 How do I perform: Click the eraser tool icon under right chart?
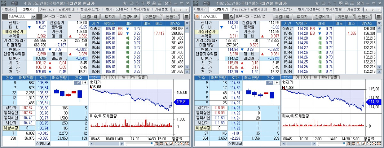click(x=364, y=144)
